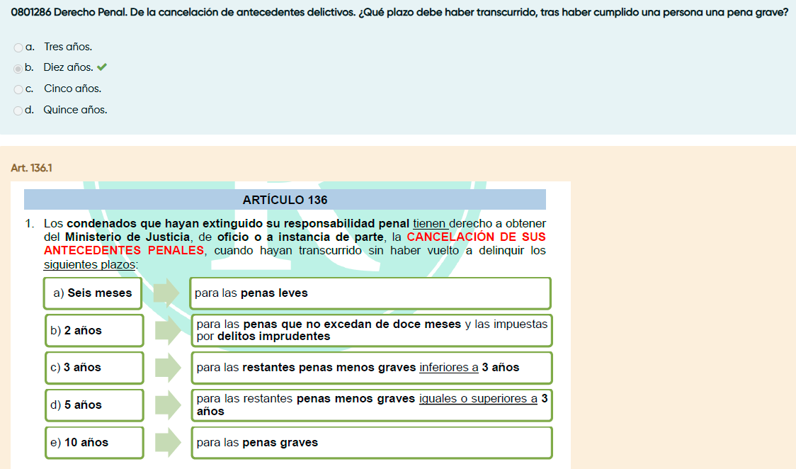Click the arrow beside the 5 años box

tap(167, 405)
